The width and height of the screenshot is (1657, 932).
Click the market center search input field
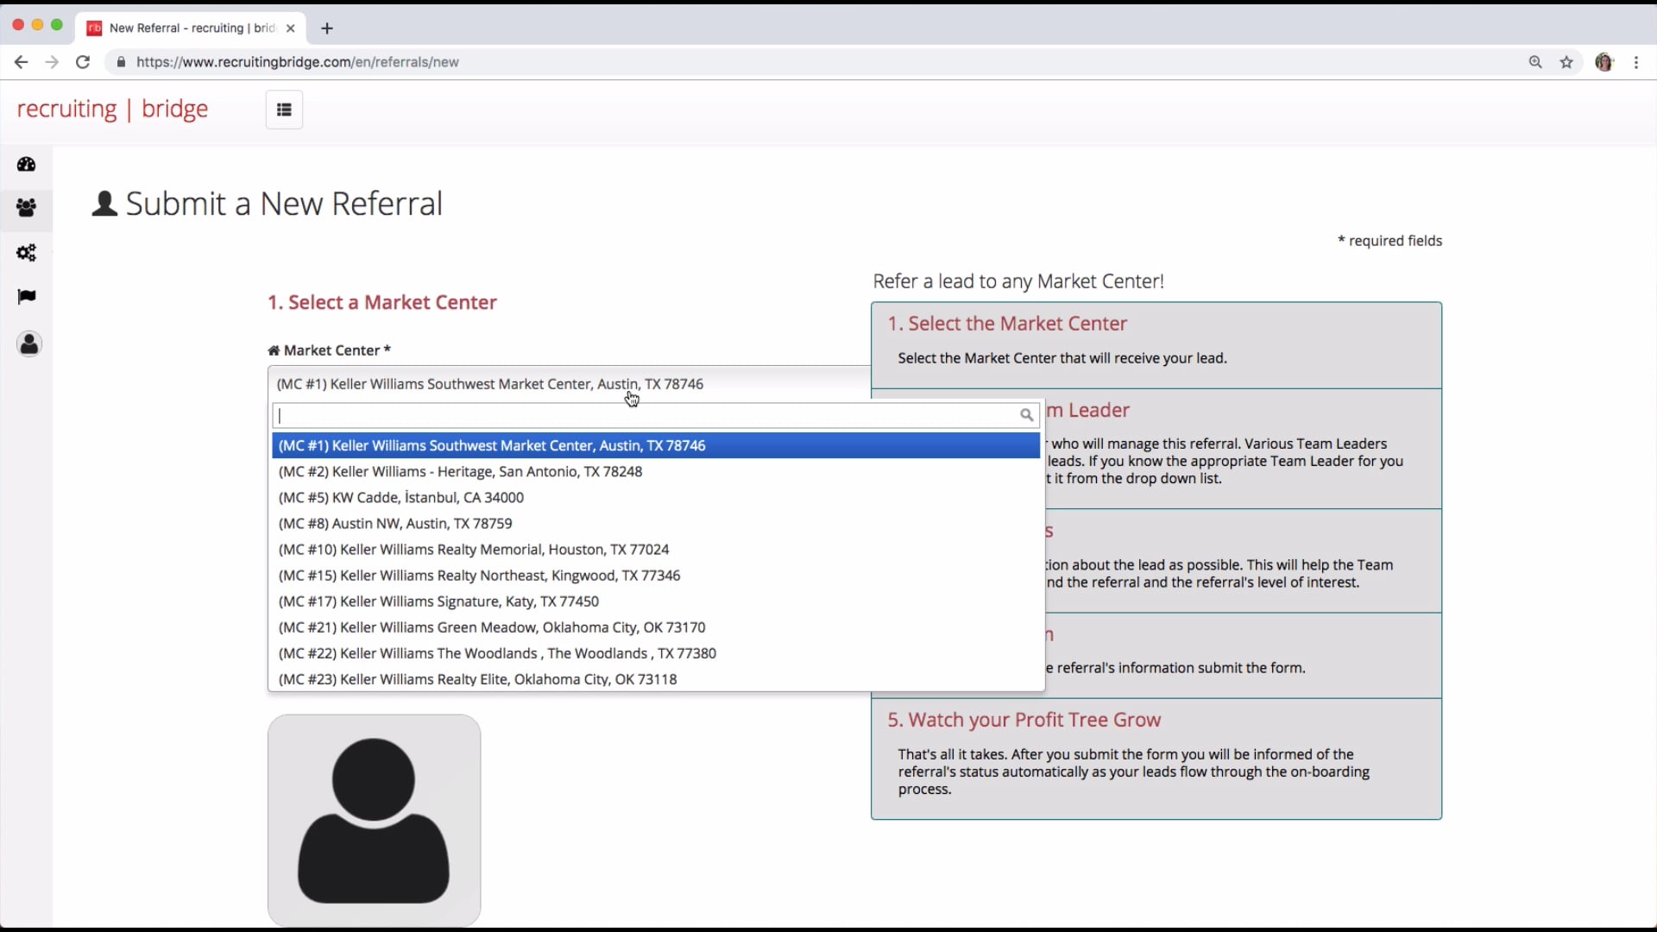tap(647, 415)
